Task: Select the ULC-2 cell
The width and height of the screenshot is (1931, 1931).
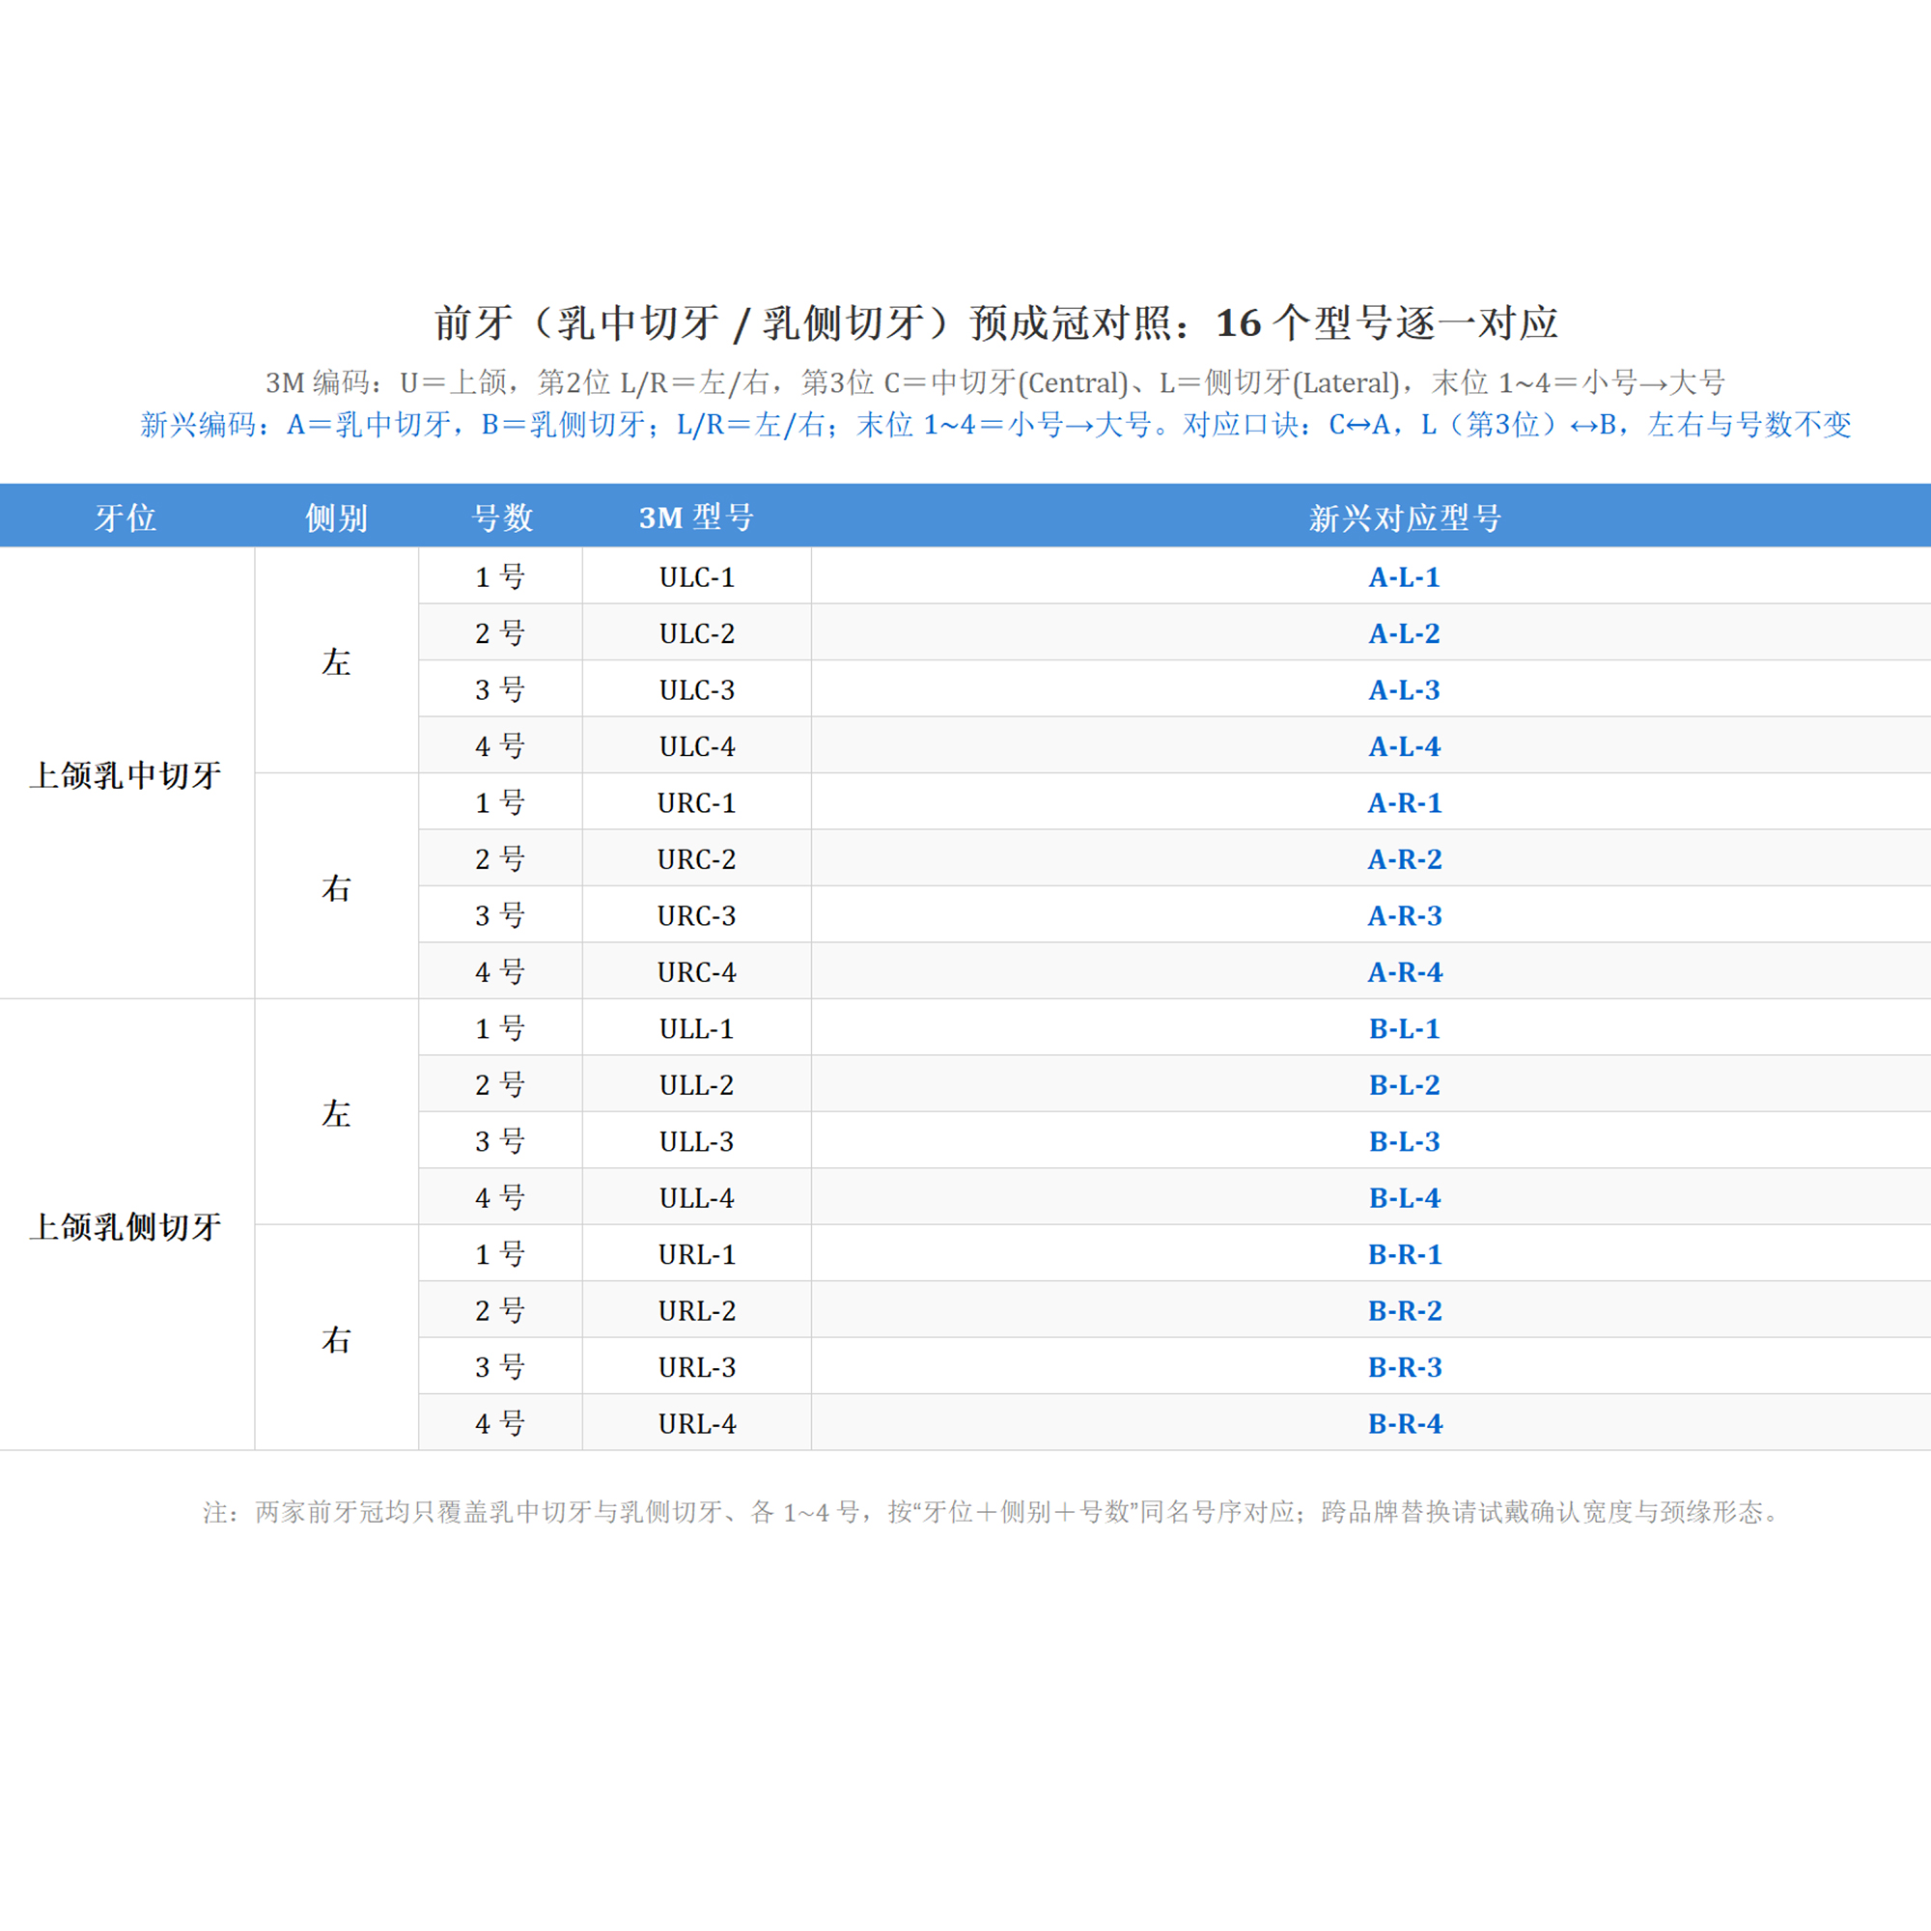Action: coord(697,632)
